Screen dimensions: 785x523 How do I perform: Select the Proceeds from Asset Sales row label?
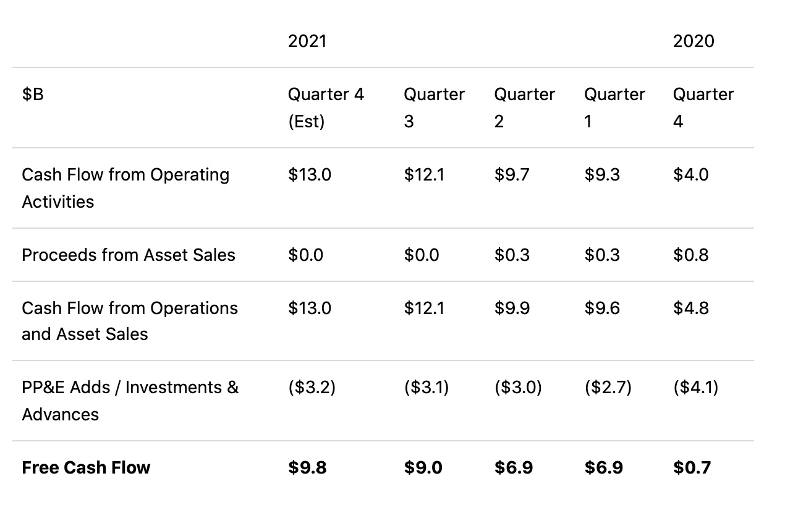(x=129, y=255)
